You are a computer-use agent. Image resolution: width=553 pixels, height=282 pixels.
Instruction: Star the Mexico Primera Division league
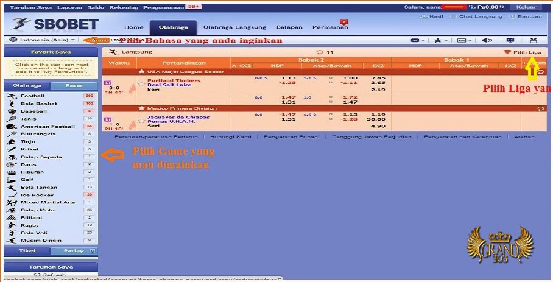tap(142, 108)
